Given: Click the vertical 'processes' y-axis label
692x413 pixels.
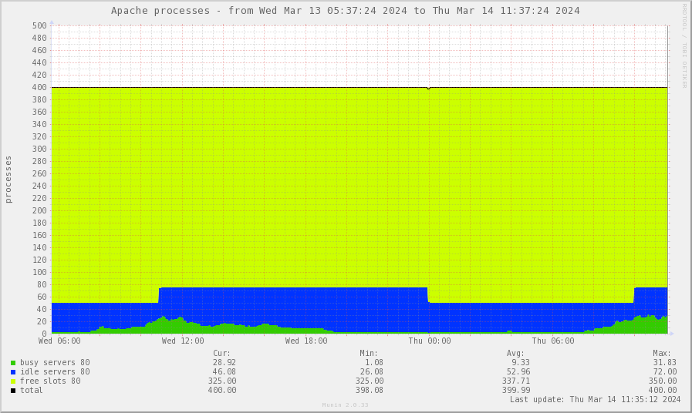Looking at the screenshot, I should pos(8,179).
